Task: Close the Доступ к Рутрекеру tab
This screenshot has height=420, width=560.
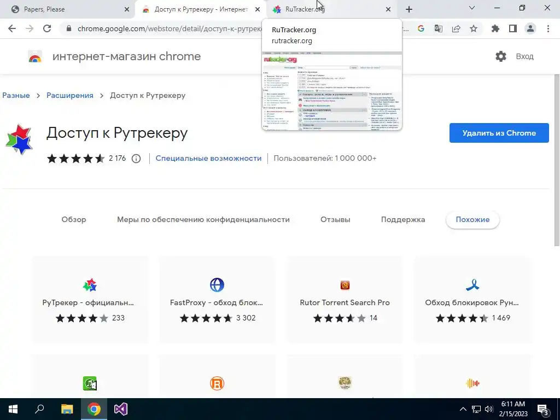Action: 258,10
